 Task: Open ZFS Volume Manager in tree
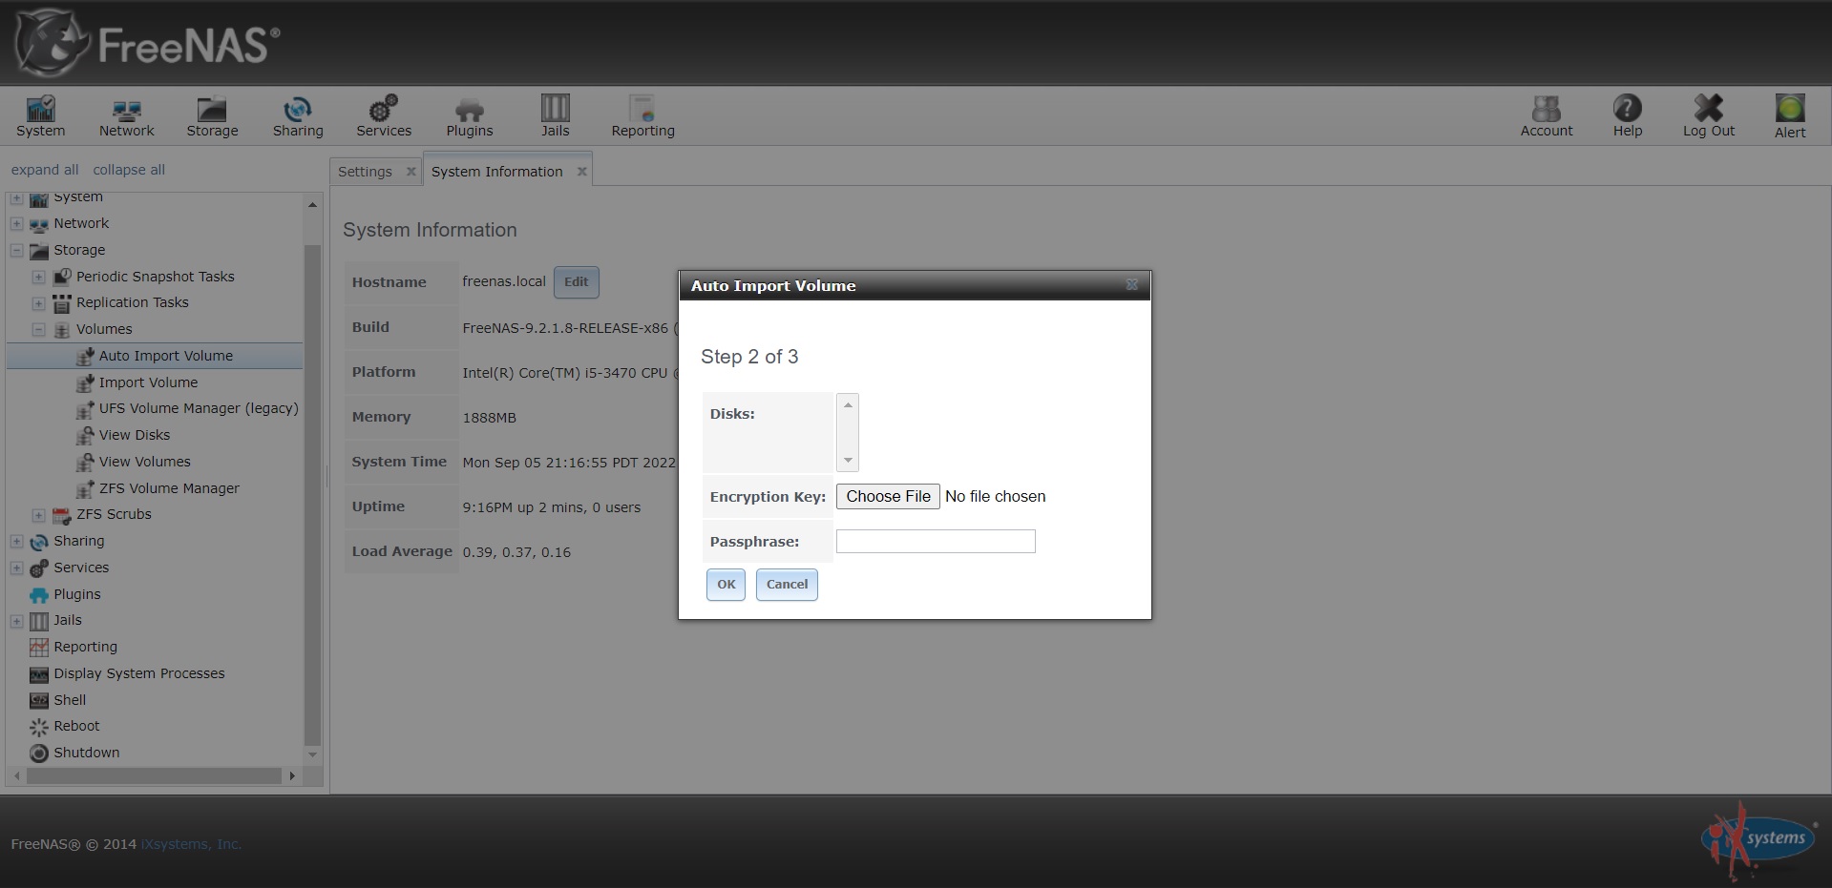point(169,488)
